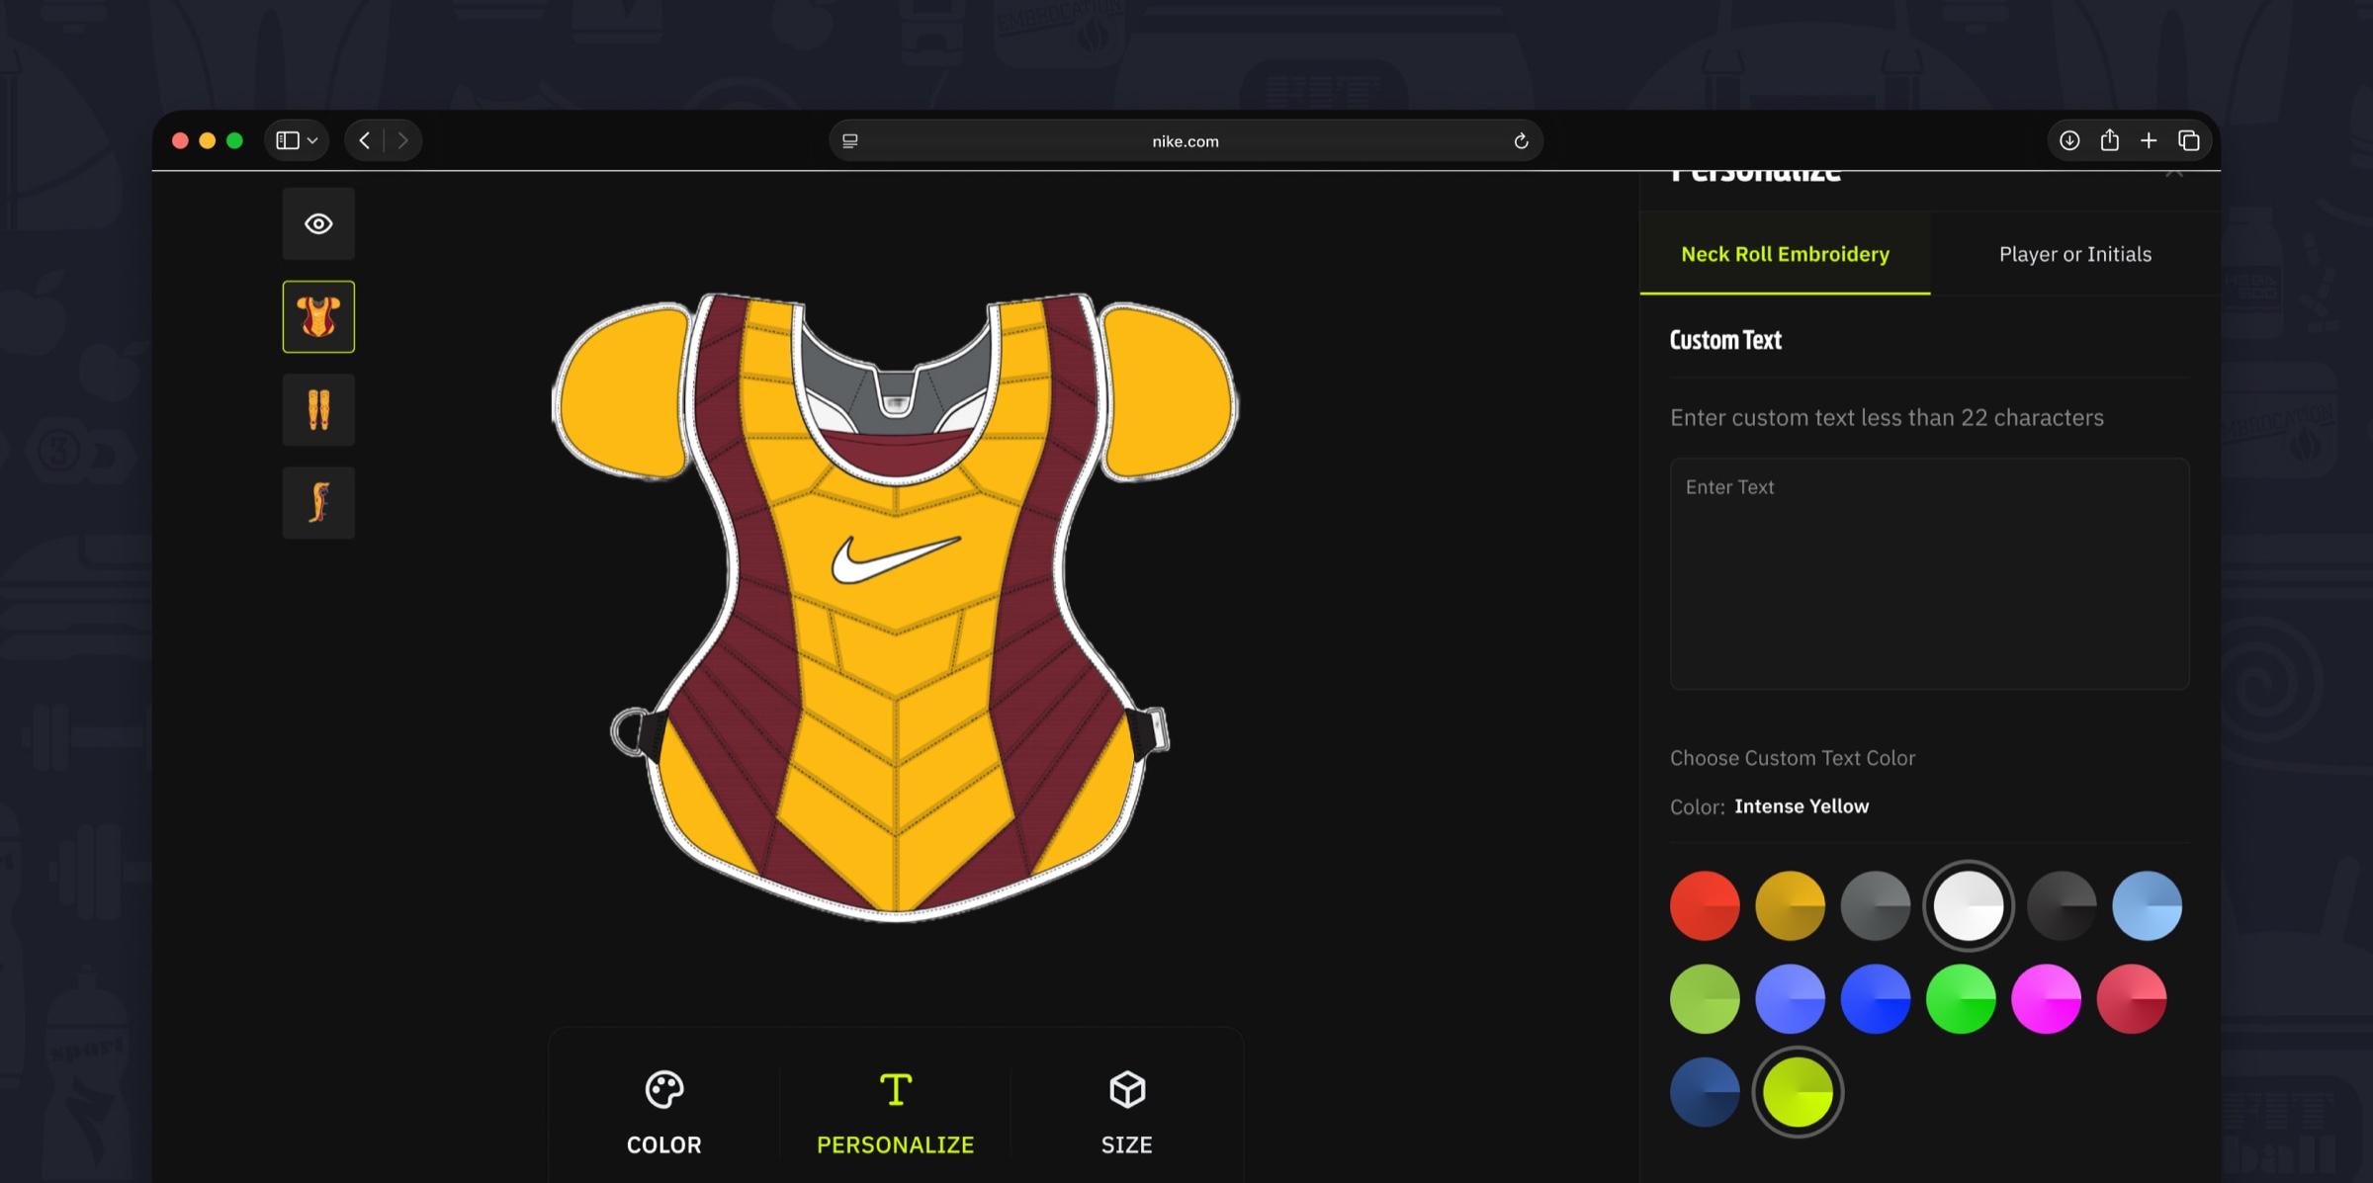This screenshot has width=2373, height=1183.
Task: Expand the sidebar dropdown chevron
Action: (312, 140)
